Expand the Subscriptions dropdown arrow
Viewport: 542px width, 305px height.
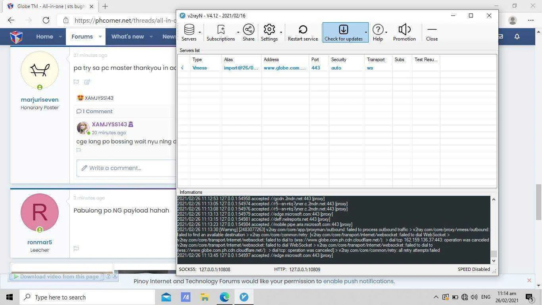coord(238,33)
